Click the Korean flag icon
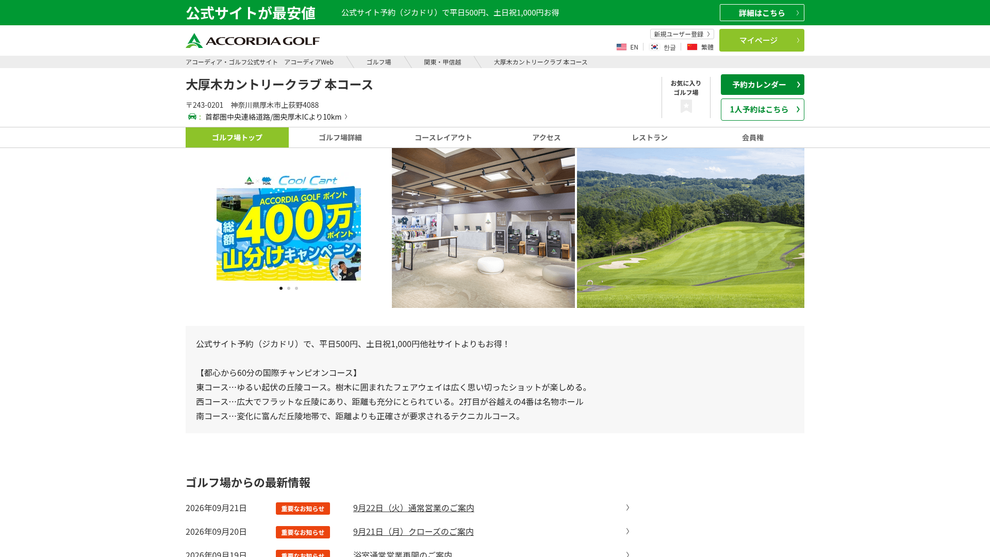Image resolution: width=990 pixels, height=557 pixels. (x=654, y=47)
